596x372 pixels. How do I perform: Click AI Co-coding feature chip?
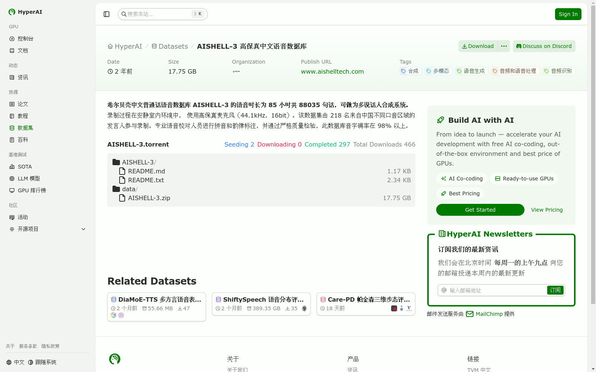[x=462, y=179]
